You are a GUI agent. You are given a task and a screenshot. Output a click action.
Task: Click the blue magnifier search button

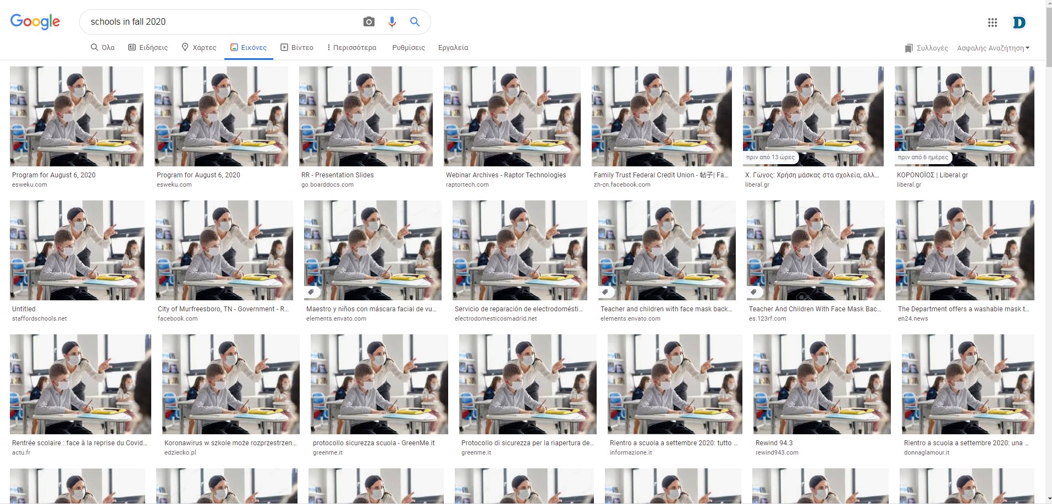point(415,22)
